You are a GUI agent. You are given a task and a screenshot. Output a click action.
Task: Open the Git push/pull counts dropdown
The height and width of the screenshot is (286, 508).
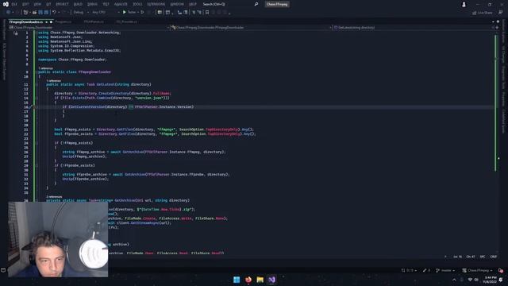tap(409, 270)
